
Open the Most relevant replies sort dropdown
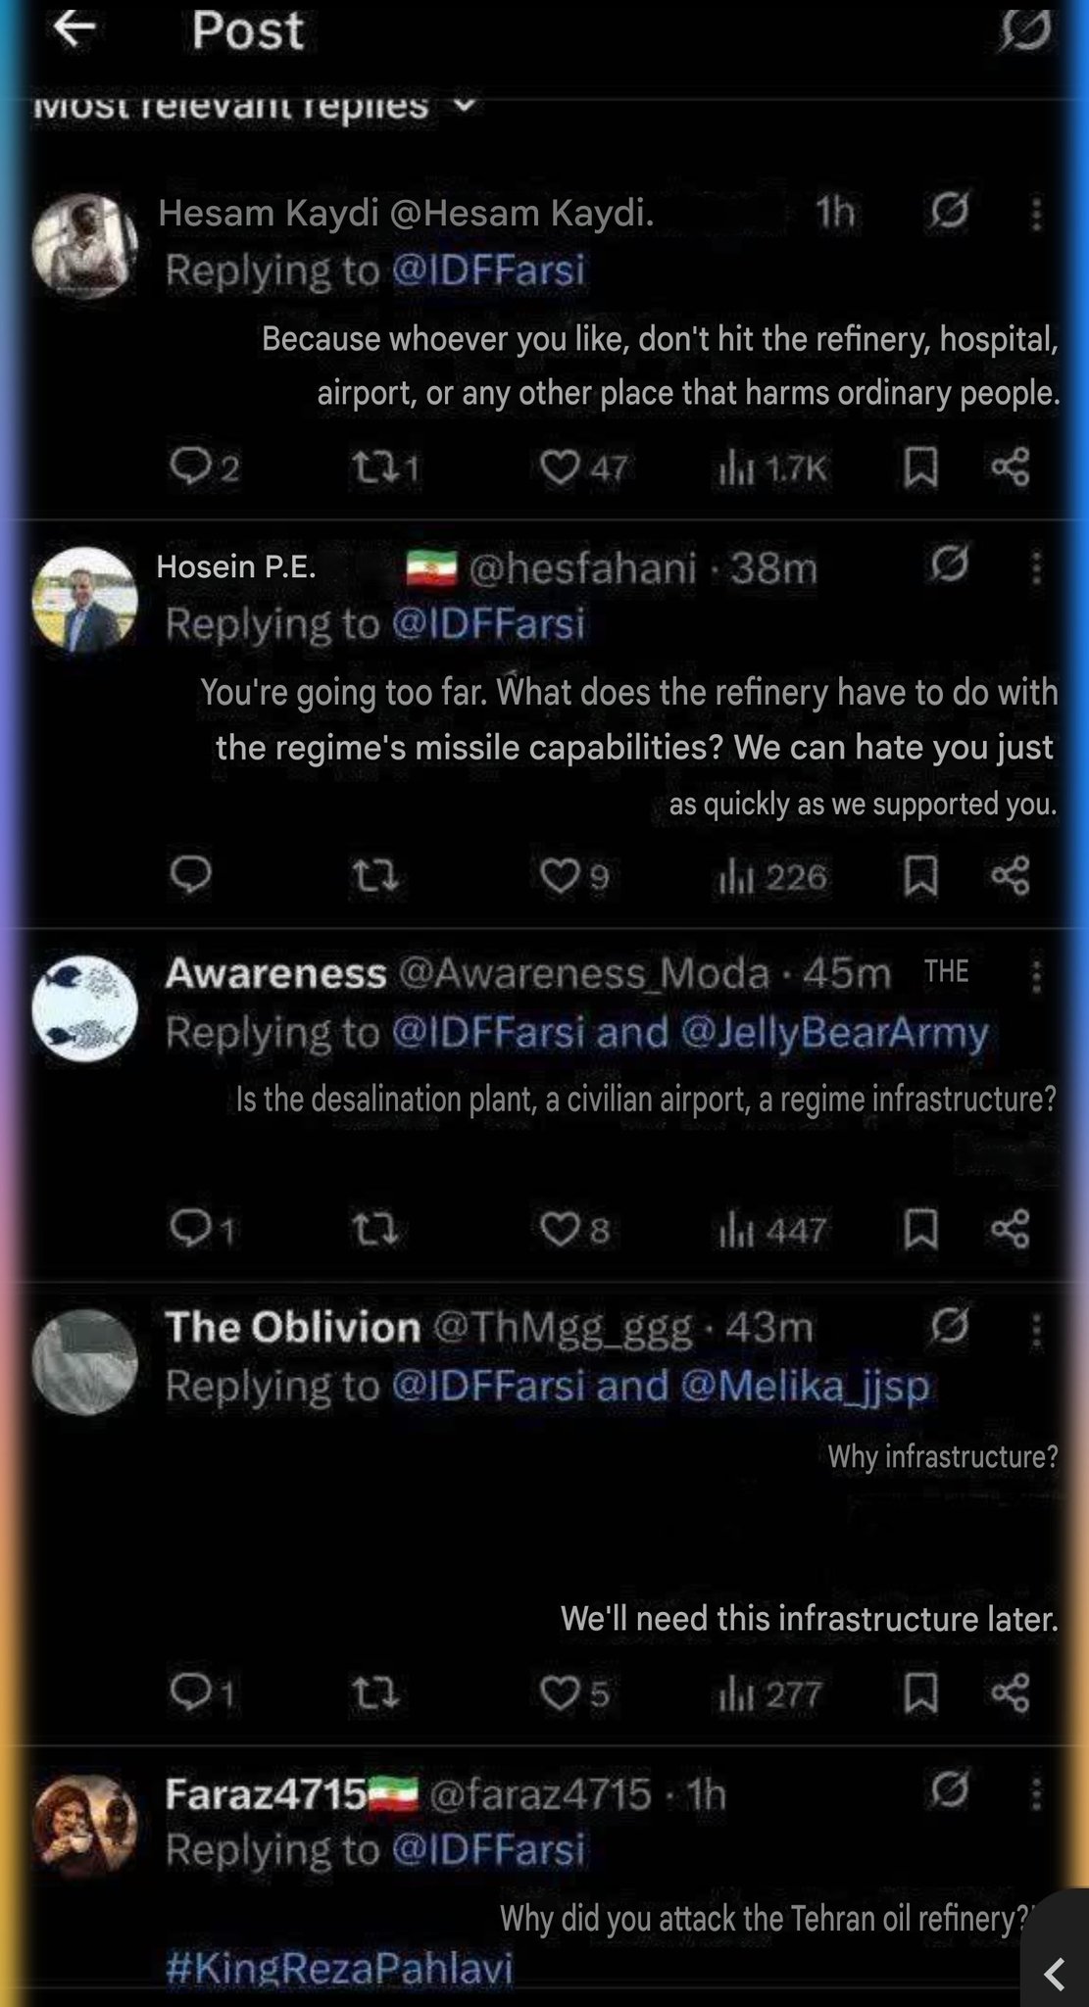(x=255, y=105)
